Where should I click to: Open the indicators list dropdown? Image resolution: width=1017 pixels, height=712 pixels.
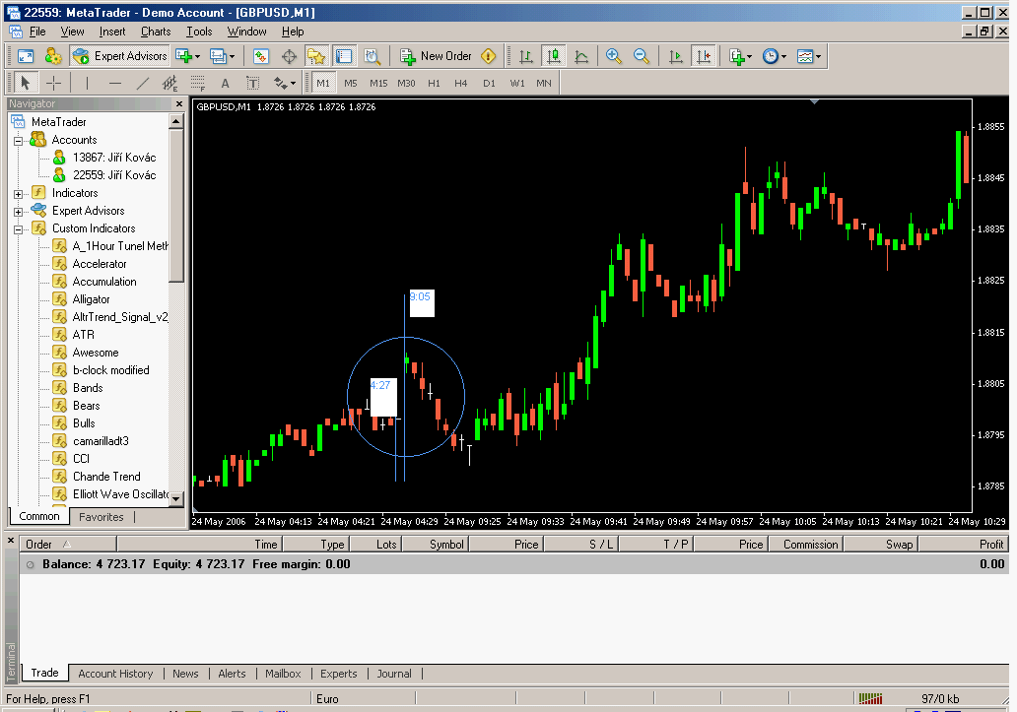tap(749, 56)
